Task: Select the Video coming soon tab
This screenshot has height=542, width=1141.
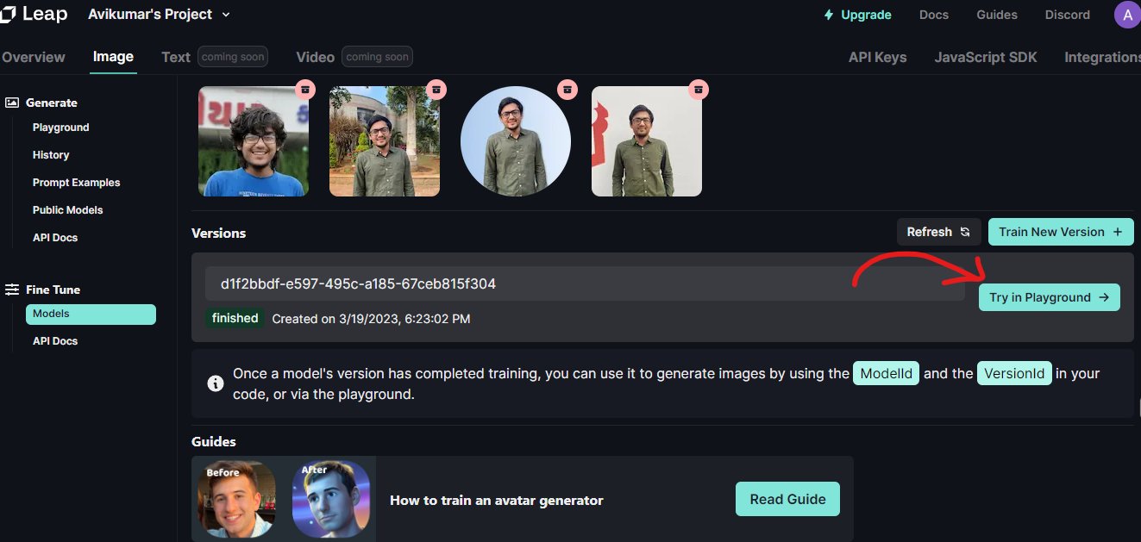Action: click(x=354, y=57)
